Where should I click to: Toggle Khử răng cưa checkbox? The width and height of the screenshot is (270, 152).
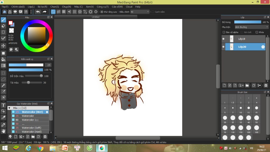tap(102, 12)
